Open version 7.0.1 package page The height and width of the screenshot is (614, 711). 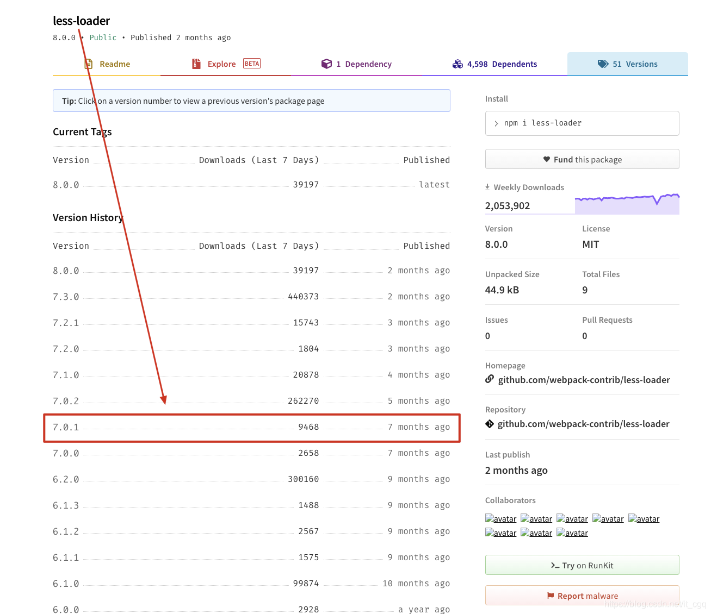66,427
